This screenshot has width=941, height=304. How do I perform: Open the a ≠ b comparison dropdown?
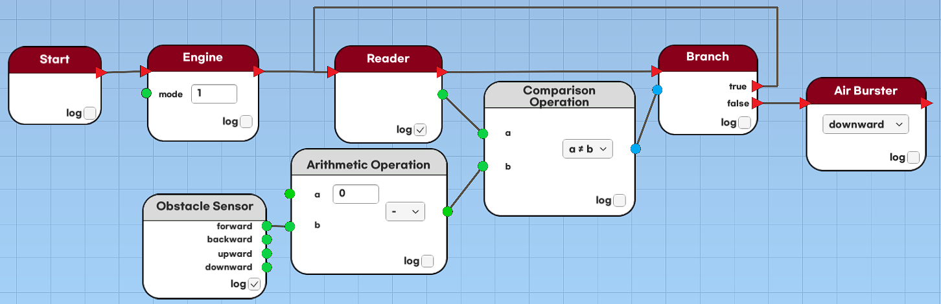587,149
